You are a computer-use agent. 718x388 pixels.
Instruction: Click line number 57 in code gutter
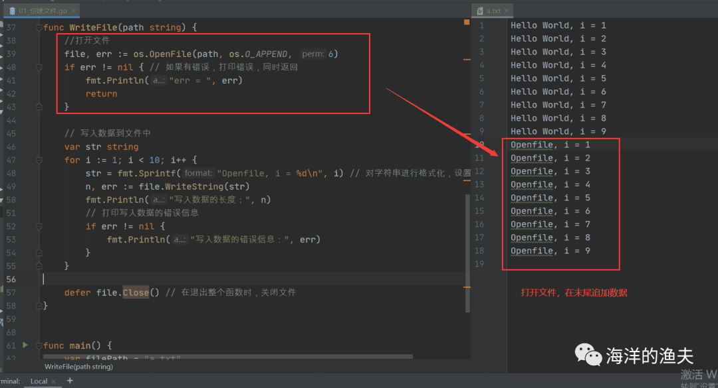pos(11,292)
